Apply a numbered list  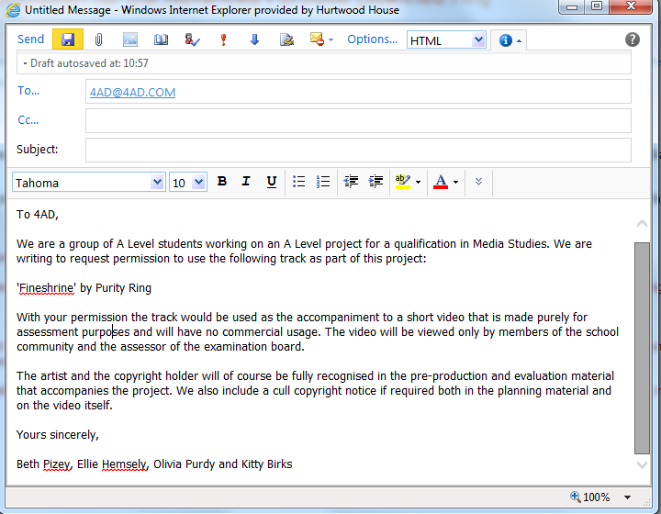click(x=323, y=182)
